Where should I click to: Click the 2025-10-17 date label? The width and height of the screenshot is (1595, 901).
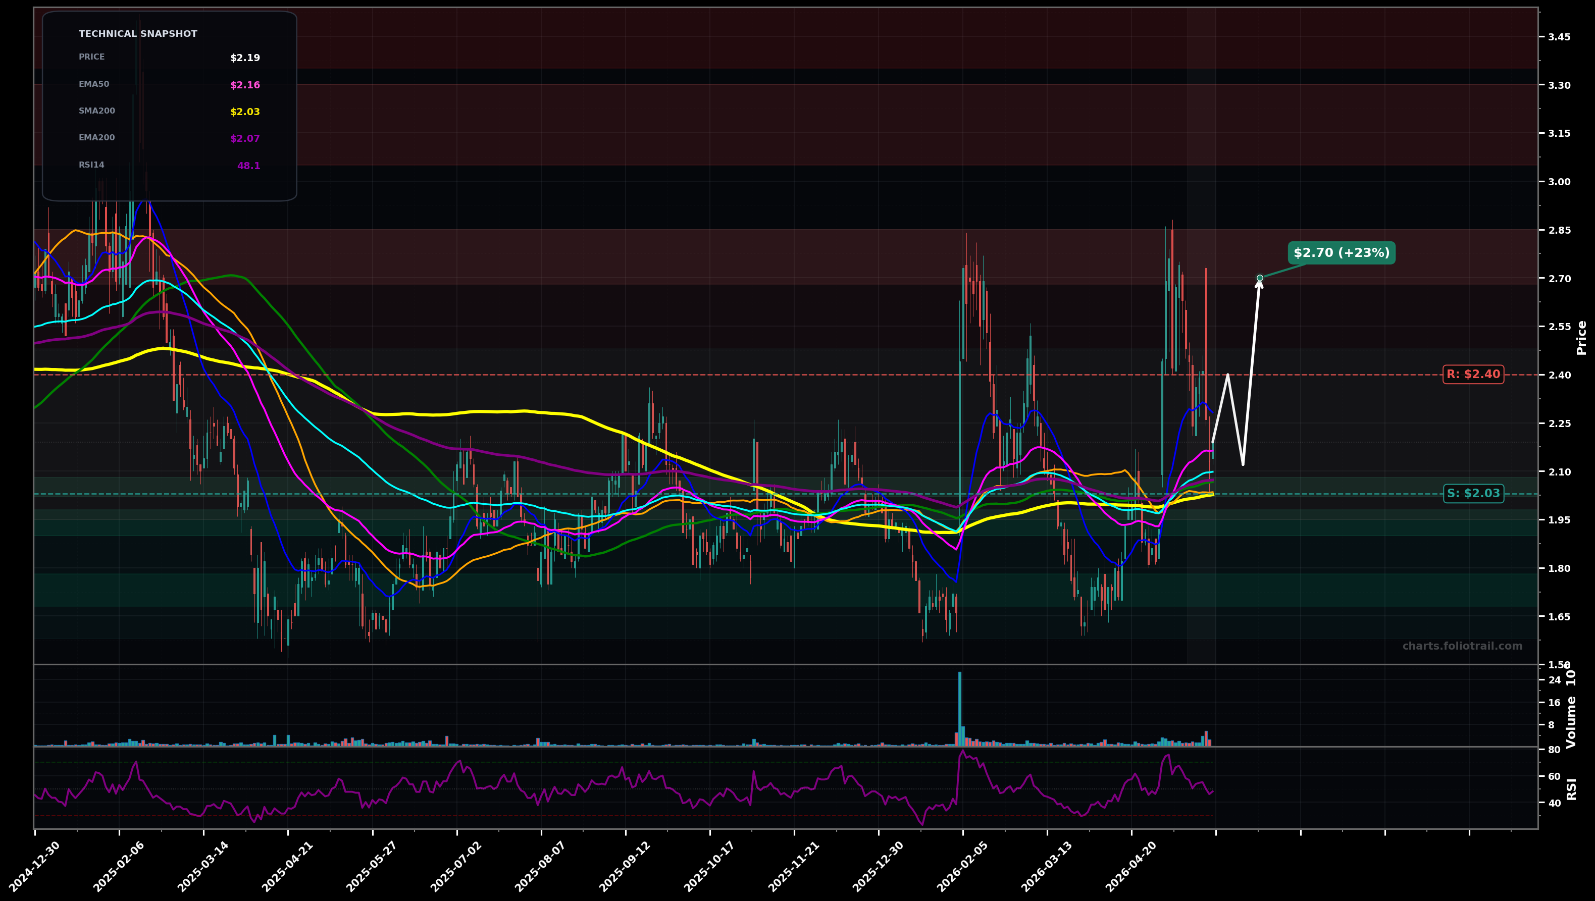[709, 866]
